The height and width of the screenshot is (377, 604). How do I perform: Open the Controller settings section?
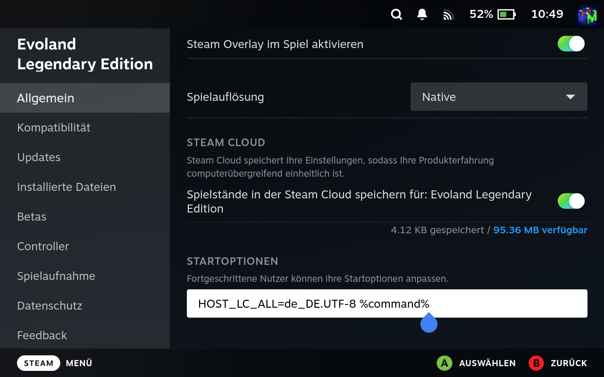tap(43, 246)
